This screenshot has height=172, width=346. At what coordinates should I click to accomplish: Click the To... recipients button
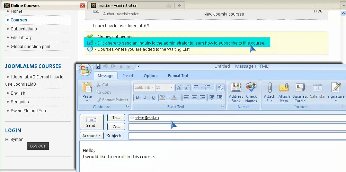coord(116,118)
